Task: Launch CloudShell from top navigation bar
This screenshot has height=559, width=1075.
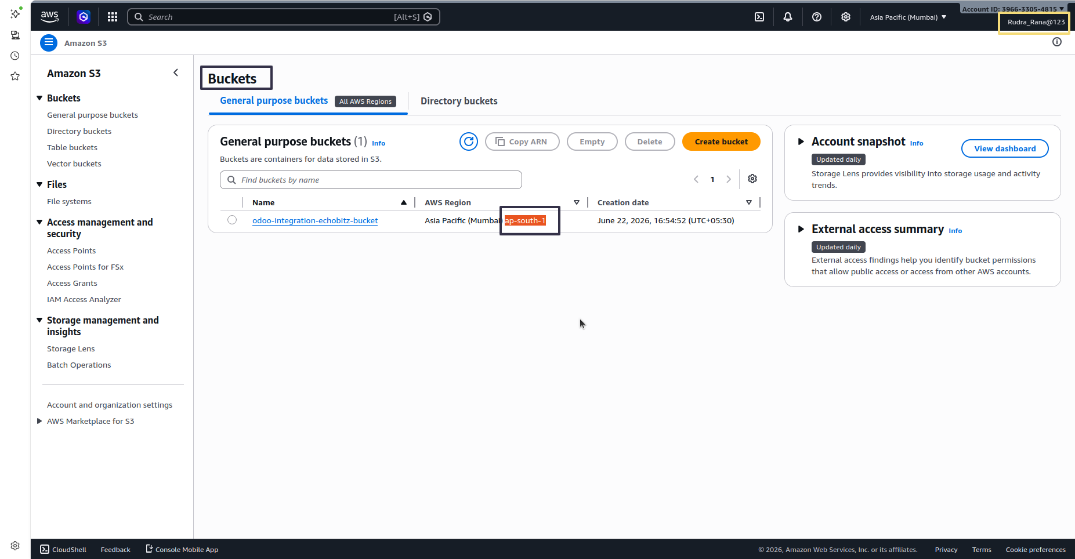Action: 759,17
